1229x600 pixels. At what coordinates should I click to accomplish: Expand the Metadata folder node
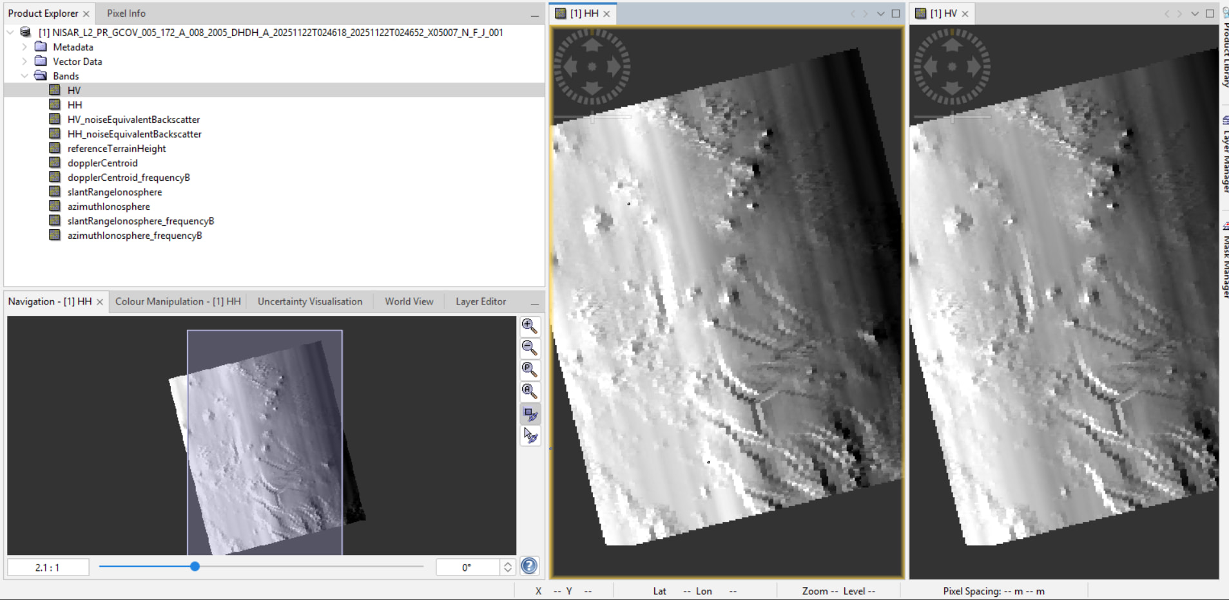click(24, 47)
